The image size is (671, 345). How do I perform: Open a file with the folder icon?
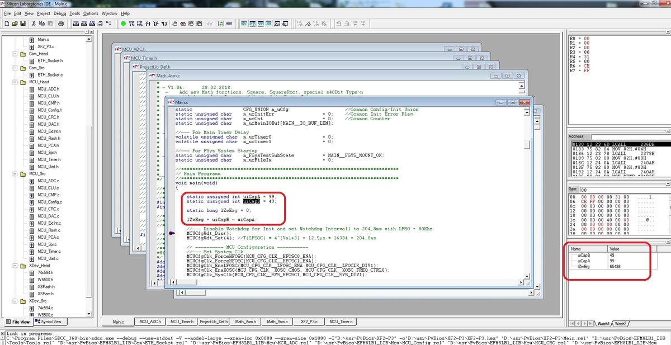15,23
